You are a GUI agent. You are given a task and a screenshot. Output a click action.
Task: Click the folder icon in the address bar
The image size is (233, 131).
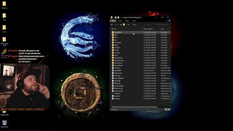(124, 25)
